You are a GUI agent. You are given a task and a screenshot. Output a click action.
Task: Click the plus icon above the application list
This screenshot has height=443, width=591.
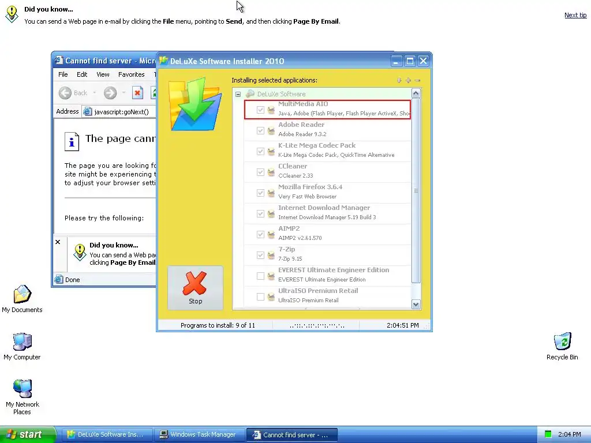(408, 80)
